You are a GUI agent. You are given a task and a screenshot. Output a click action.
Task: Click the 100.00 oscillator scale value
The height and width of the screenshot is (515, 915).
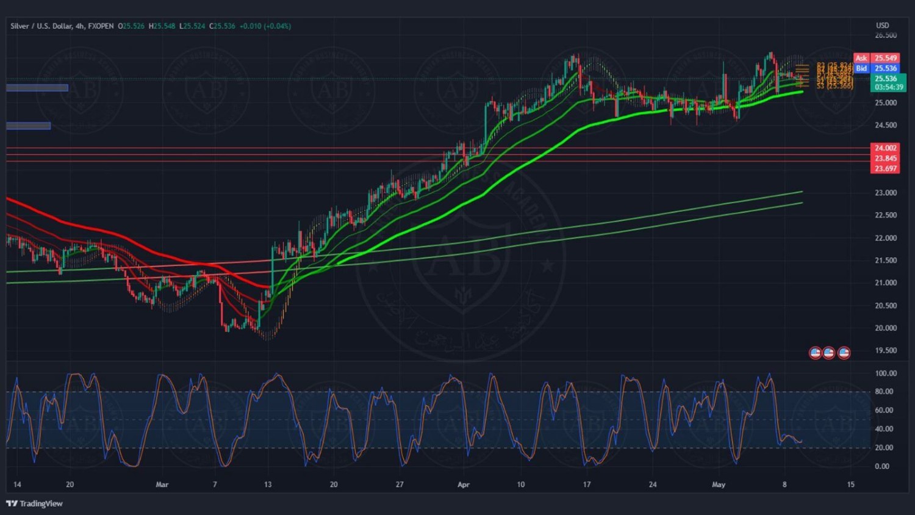tap(886, 373)
